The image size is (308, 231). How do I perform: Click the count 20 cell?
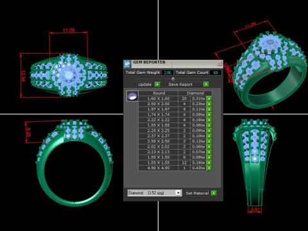point(184,99)
